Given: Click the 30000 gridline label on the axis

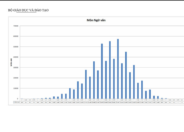Looking at the screenshot, I should tap(16, 67).
